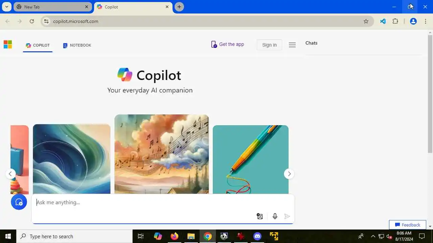This screenshot has width=433, height=243.
Task: Open the Feedback button
Action: [x=408, y=225]
